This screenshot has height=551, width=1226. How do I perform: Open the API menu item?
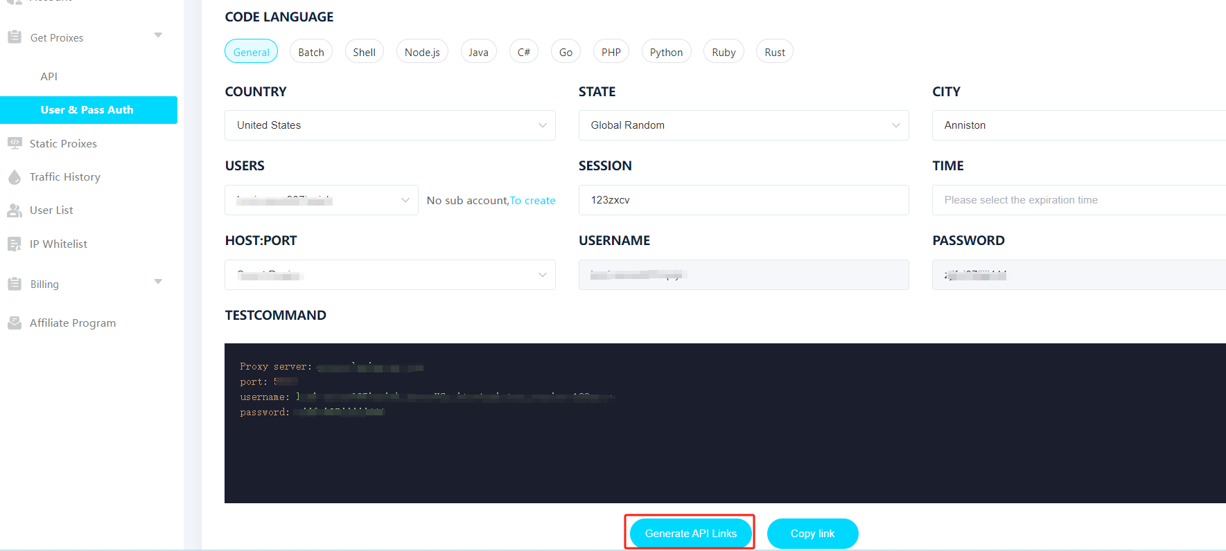(49, 76)
